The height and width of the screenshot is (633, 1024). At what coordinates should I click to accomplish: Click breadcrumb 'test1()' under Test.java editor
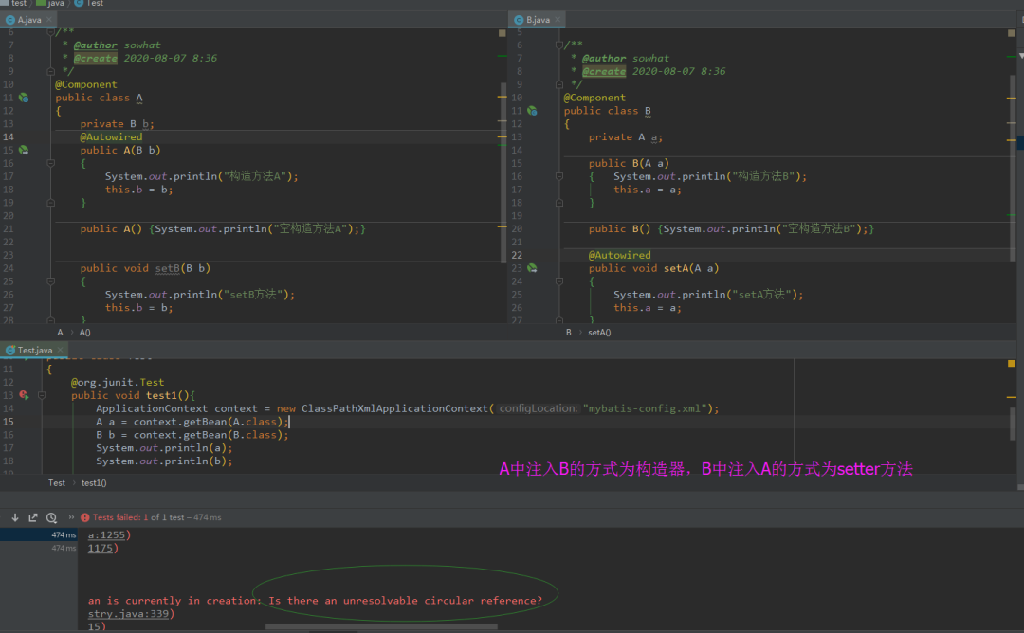[x=93, y=483]
